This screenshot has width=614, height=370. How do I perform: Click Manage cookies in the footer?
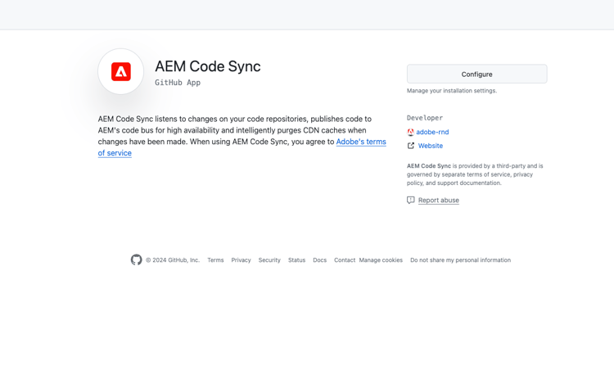(381, 260)
